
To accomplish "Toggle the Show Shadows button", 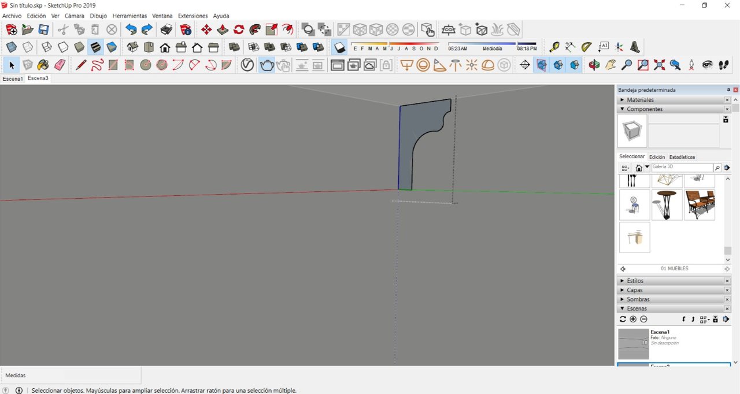I will (x=340, y=47).
